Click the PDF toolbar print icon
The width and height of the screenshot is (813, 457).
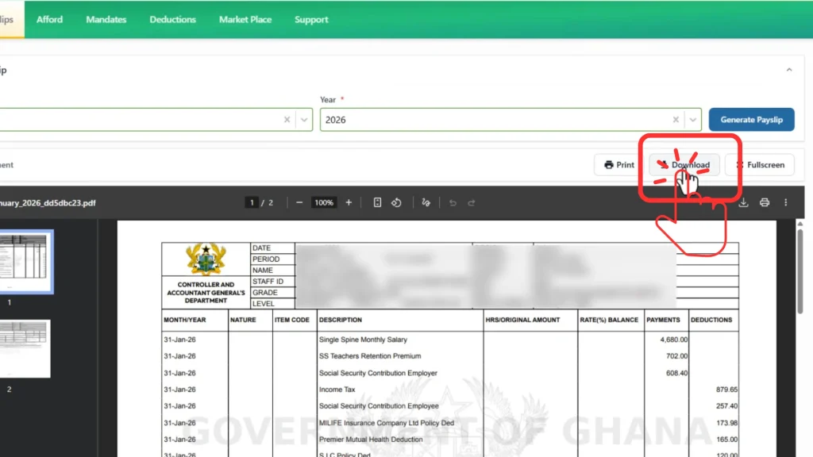765,202
